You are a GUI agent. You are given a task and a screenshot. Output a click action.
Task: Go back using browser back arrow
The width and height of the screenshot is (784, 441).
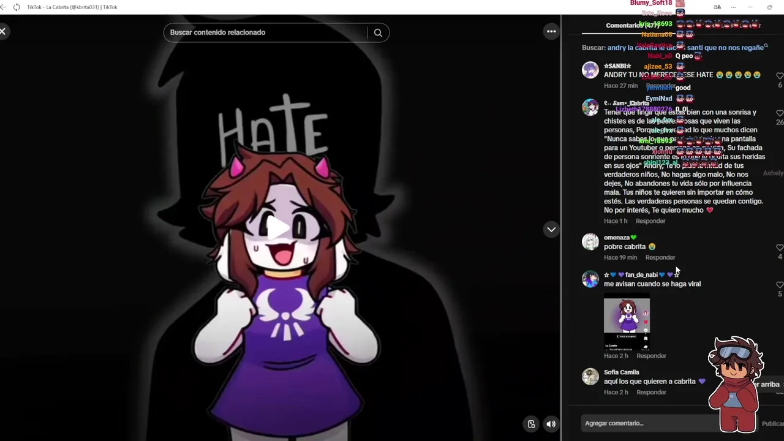coord(3,7)
